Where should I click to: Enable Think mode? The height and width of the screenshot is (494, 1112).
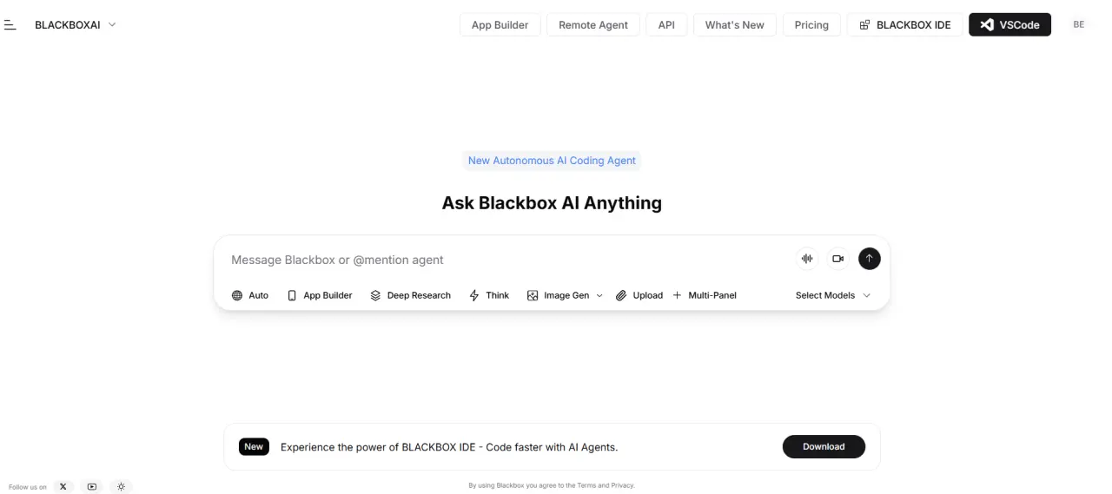pos(489,295)
